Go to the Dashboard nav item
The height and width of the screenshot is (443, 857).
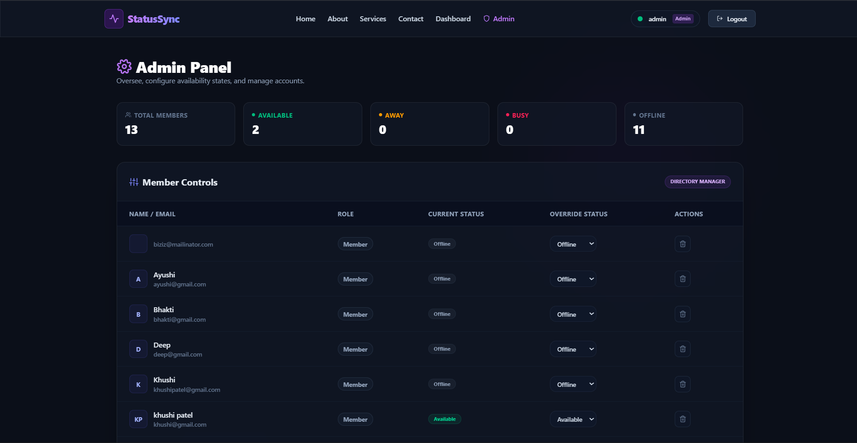[453, 19]
